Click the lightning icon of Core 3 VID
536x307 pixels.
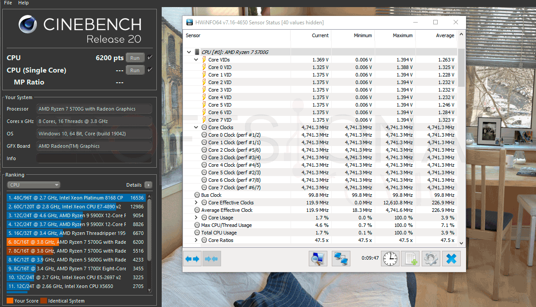204,90
